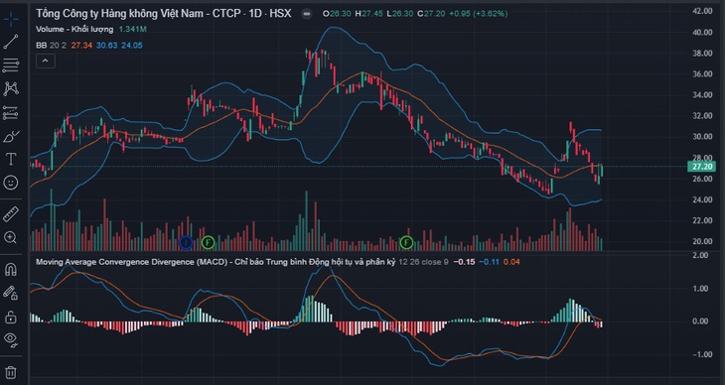Open the forecasting and measurement tools
This screenshot has width=725, height=385.
[11, 112]
